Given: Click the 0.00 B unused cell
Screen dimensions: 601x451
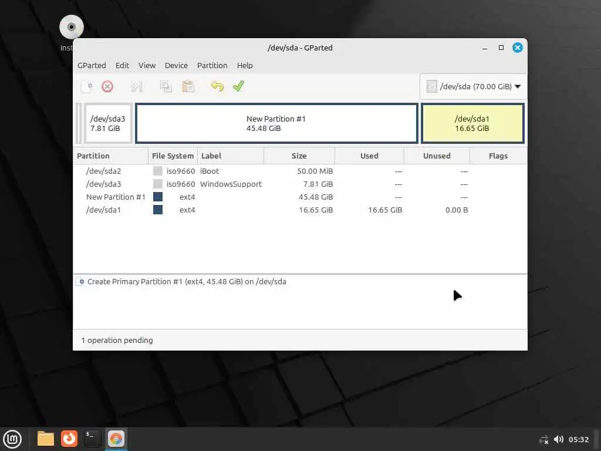Looking at the screenshot, I should click(457, 210).
